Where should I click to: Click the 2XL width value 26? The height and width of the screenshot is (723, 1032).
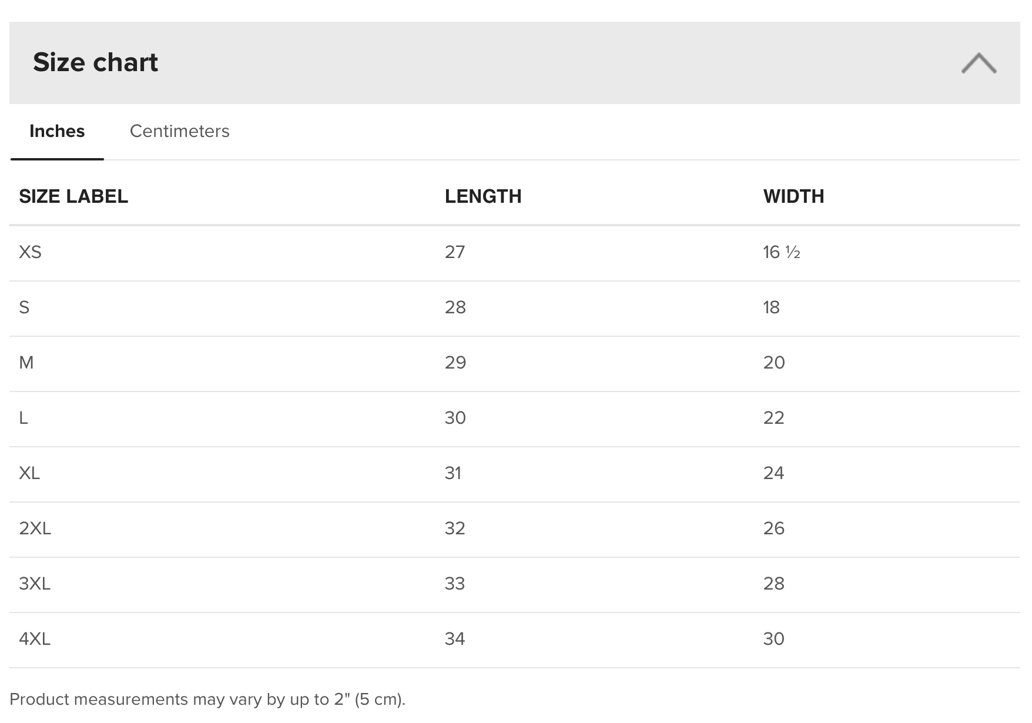pos(774,528)
